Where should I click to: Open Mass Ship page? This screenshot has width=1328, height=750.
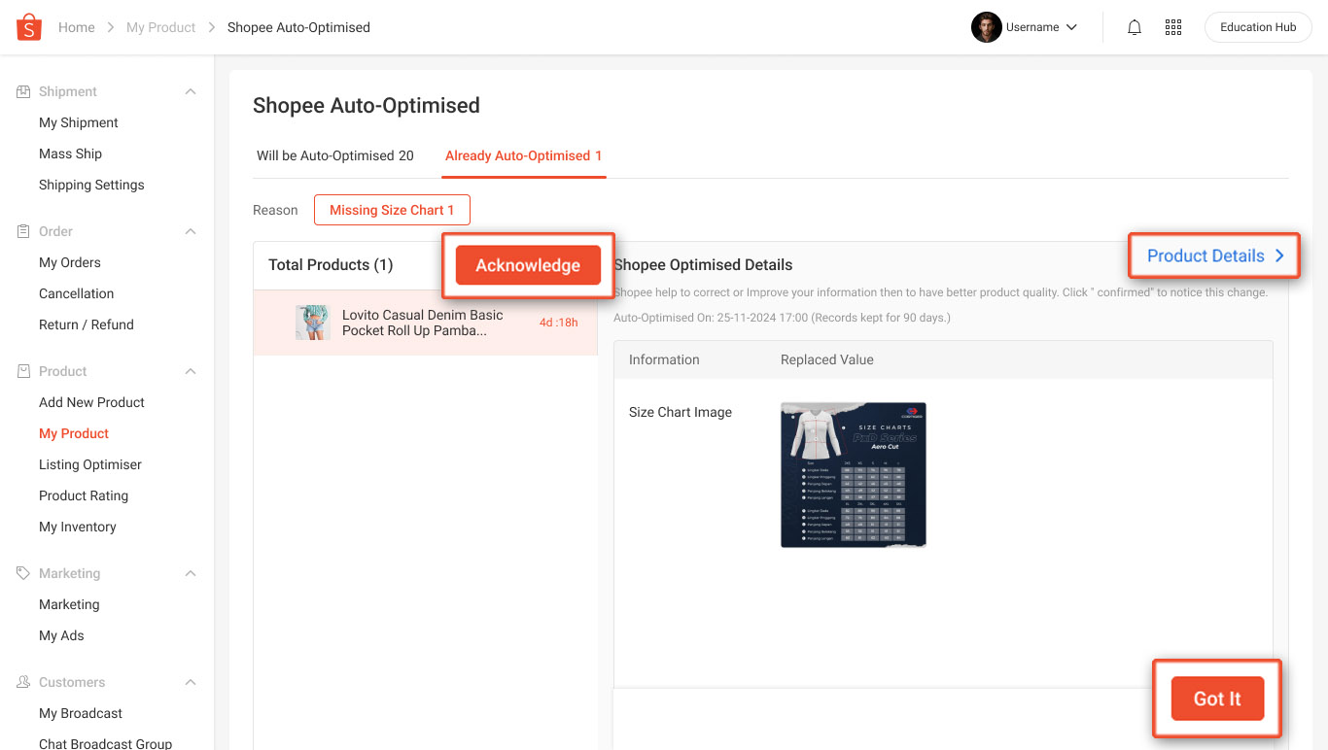click(x=70, y=153)
